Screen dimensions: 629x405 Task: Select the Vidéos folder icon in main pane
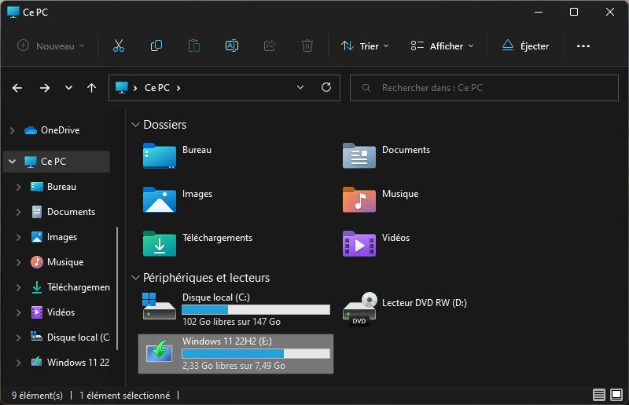(359, 243)
